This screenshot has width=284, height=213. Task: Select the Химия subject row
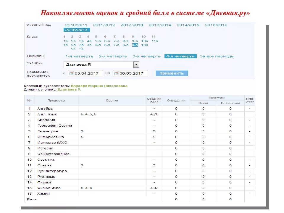click(x=140, y=193)
